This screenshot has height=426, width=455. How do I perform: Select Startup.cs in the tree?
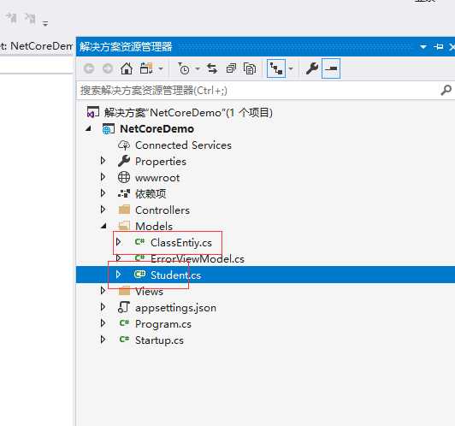coord(159,340)
